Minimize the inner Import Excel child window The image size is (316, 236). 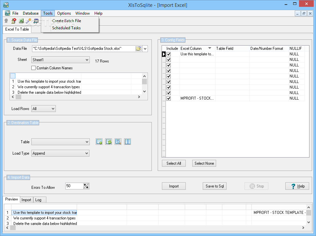(297, 13)
